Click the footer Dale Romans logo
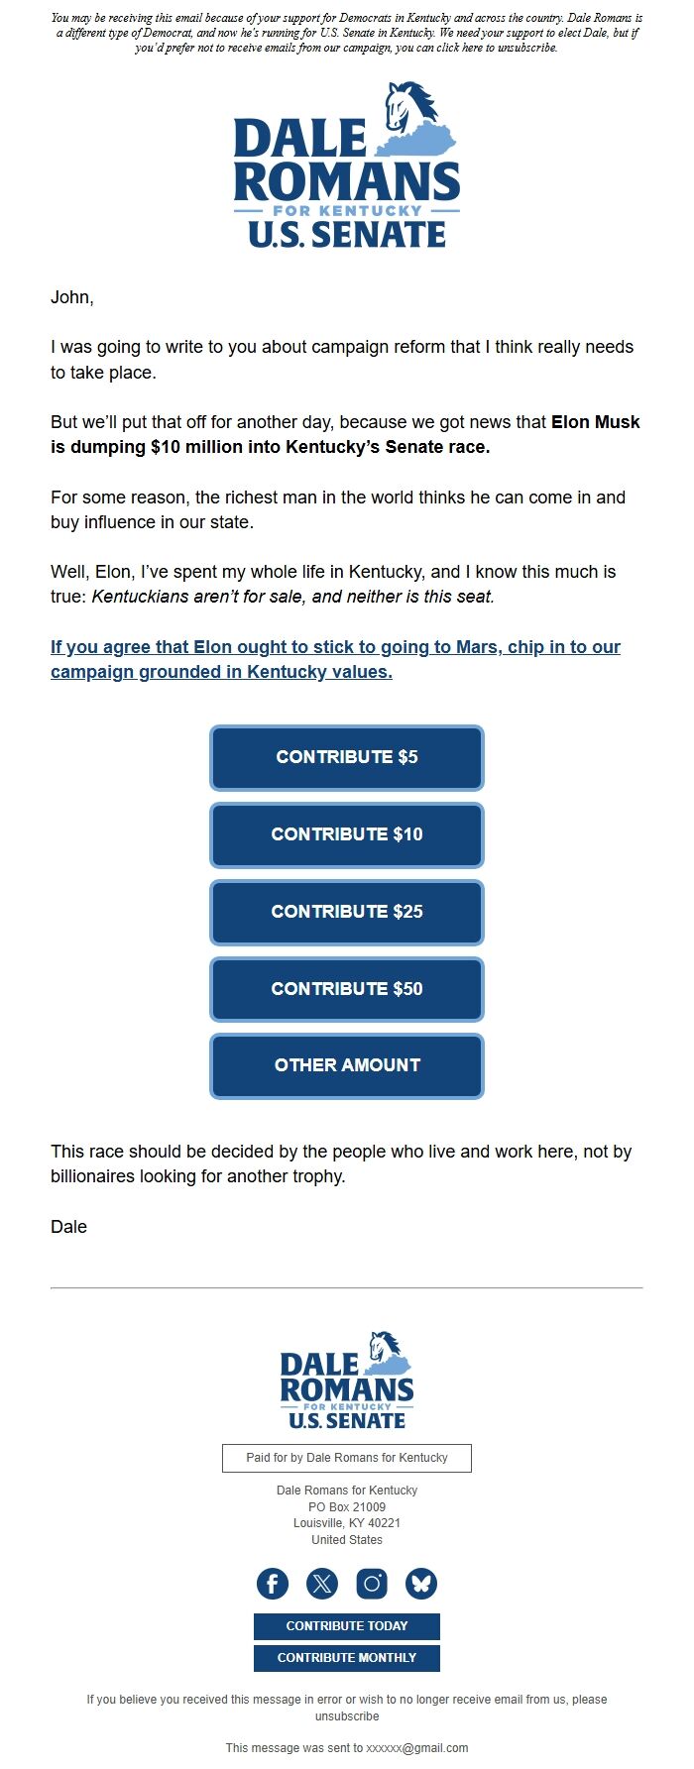 345,1380
